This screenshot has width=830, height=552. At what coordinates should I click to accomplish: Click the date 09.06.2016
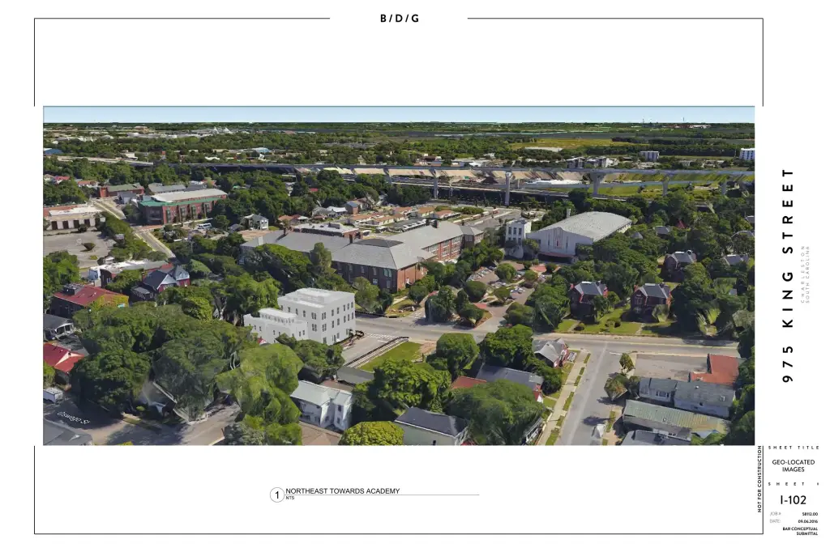[807, 521]
